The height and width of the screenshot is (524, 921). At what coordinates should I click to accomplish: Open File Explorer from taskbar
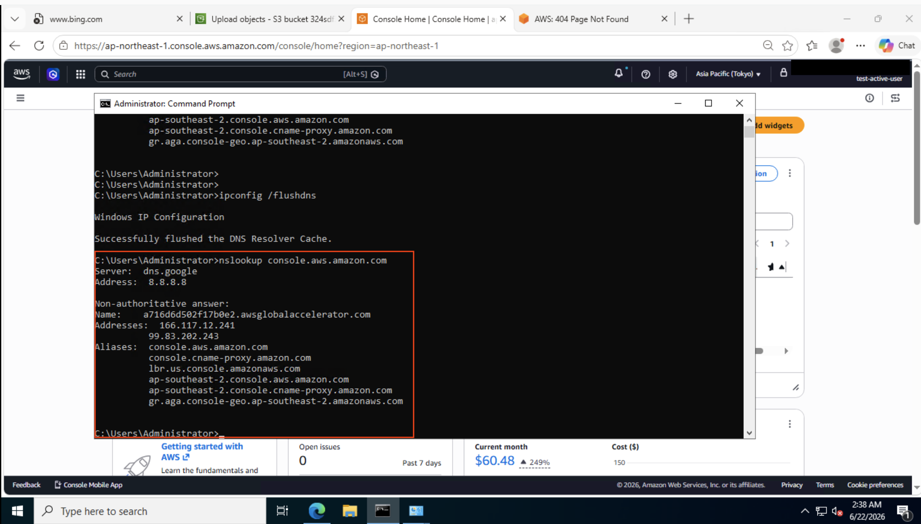click(x=349, y=511)
